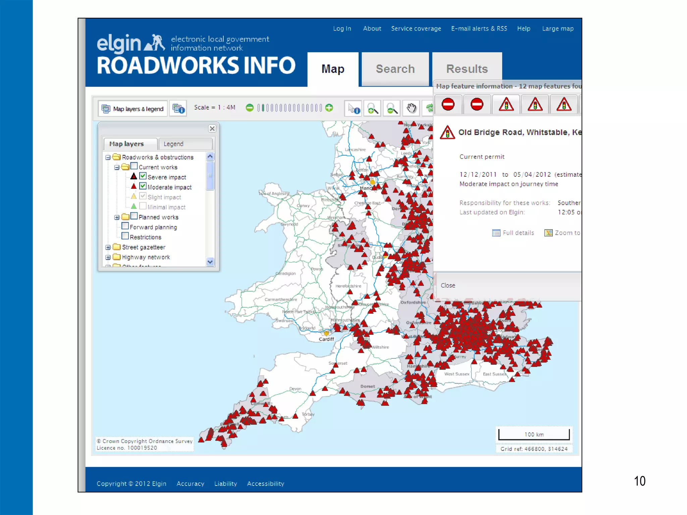Select the zoom-in magnifier tool
Viewport: 687px width, 515px height.
[x=373, y=108]
